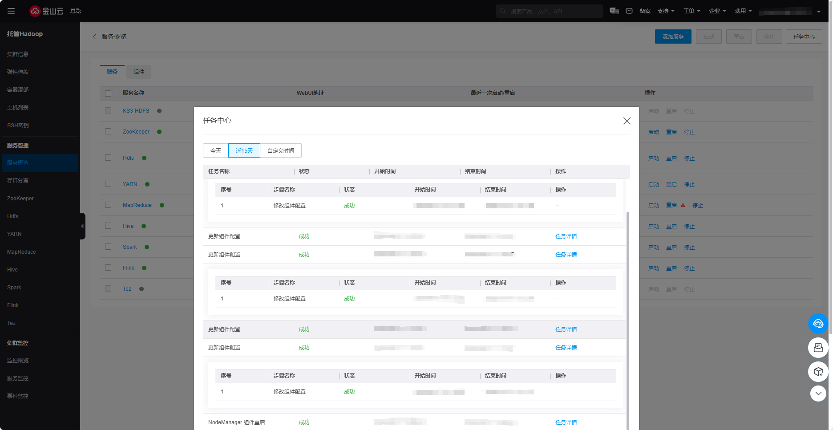This screenshot has height=430, width=833.
Task: Expand the 费用 dropdown menu
Action: coord(743,11)
